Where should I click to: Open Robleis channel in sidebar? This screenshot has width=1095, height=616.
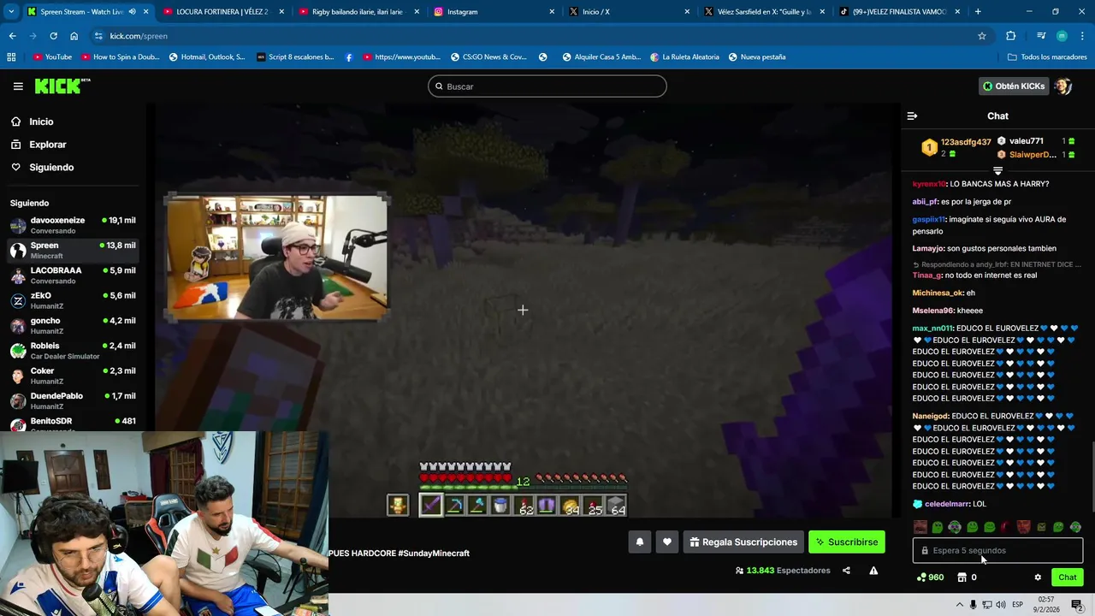(73, 351)
